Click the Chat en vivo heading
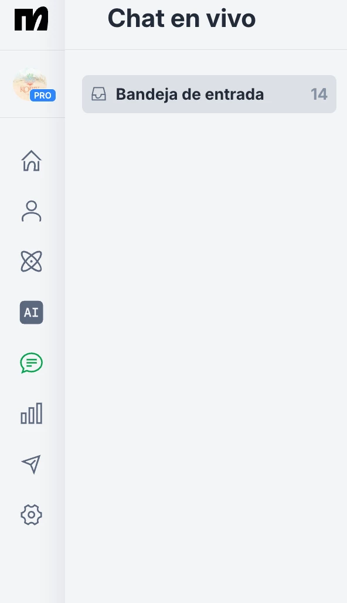347x603 pixels. pyautogui.click(x=181, y=18)
